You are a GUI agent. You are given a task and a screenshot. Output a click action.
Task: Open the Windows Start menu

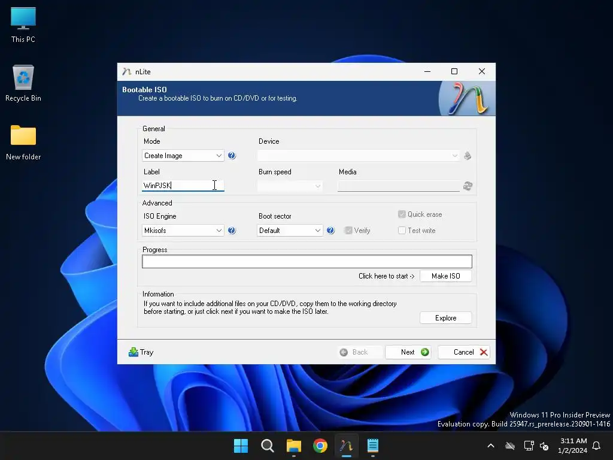[241, 446]
